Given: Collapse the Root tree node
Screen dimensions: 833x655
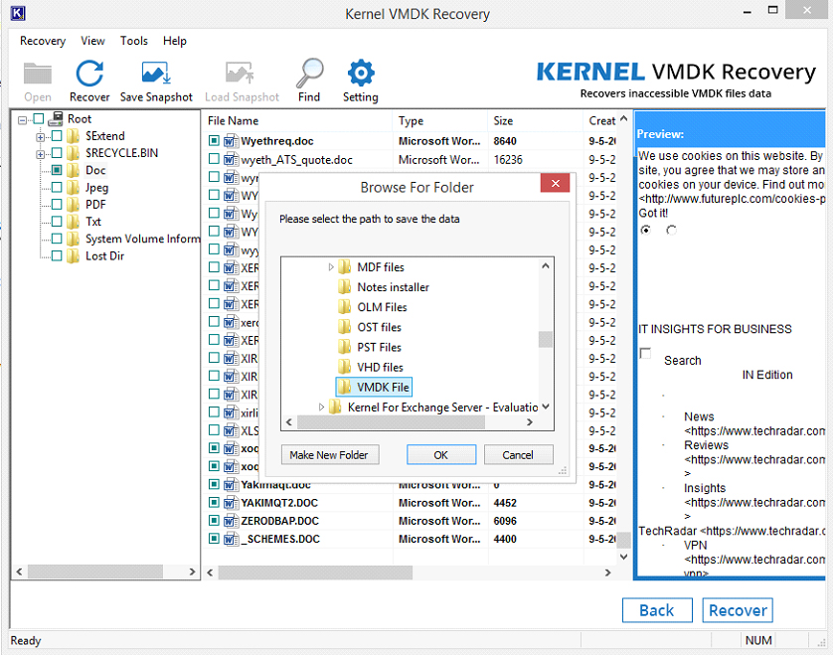Looking at the screenshot, I should click(x=22, y=120).
